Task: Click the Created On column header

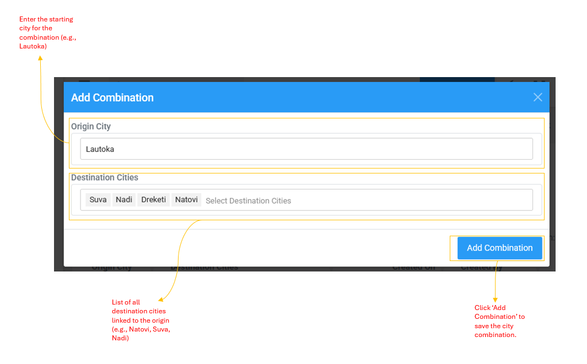Action: pyautogui.click(x=413, y=268)
